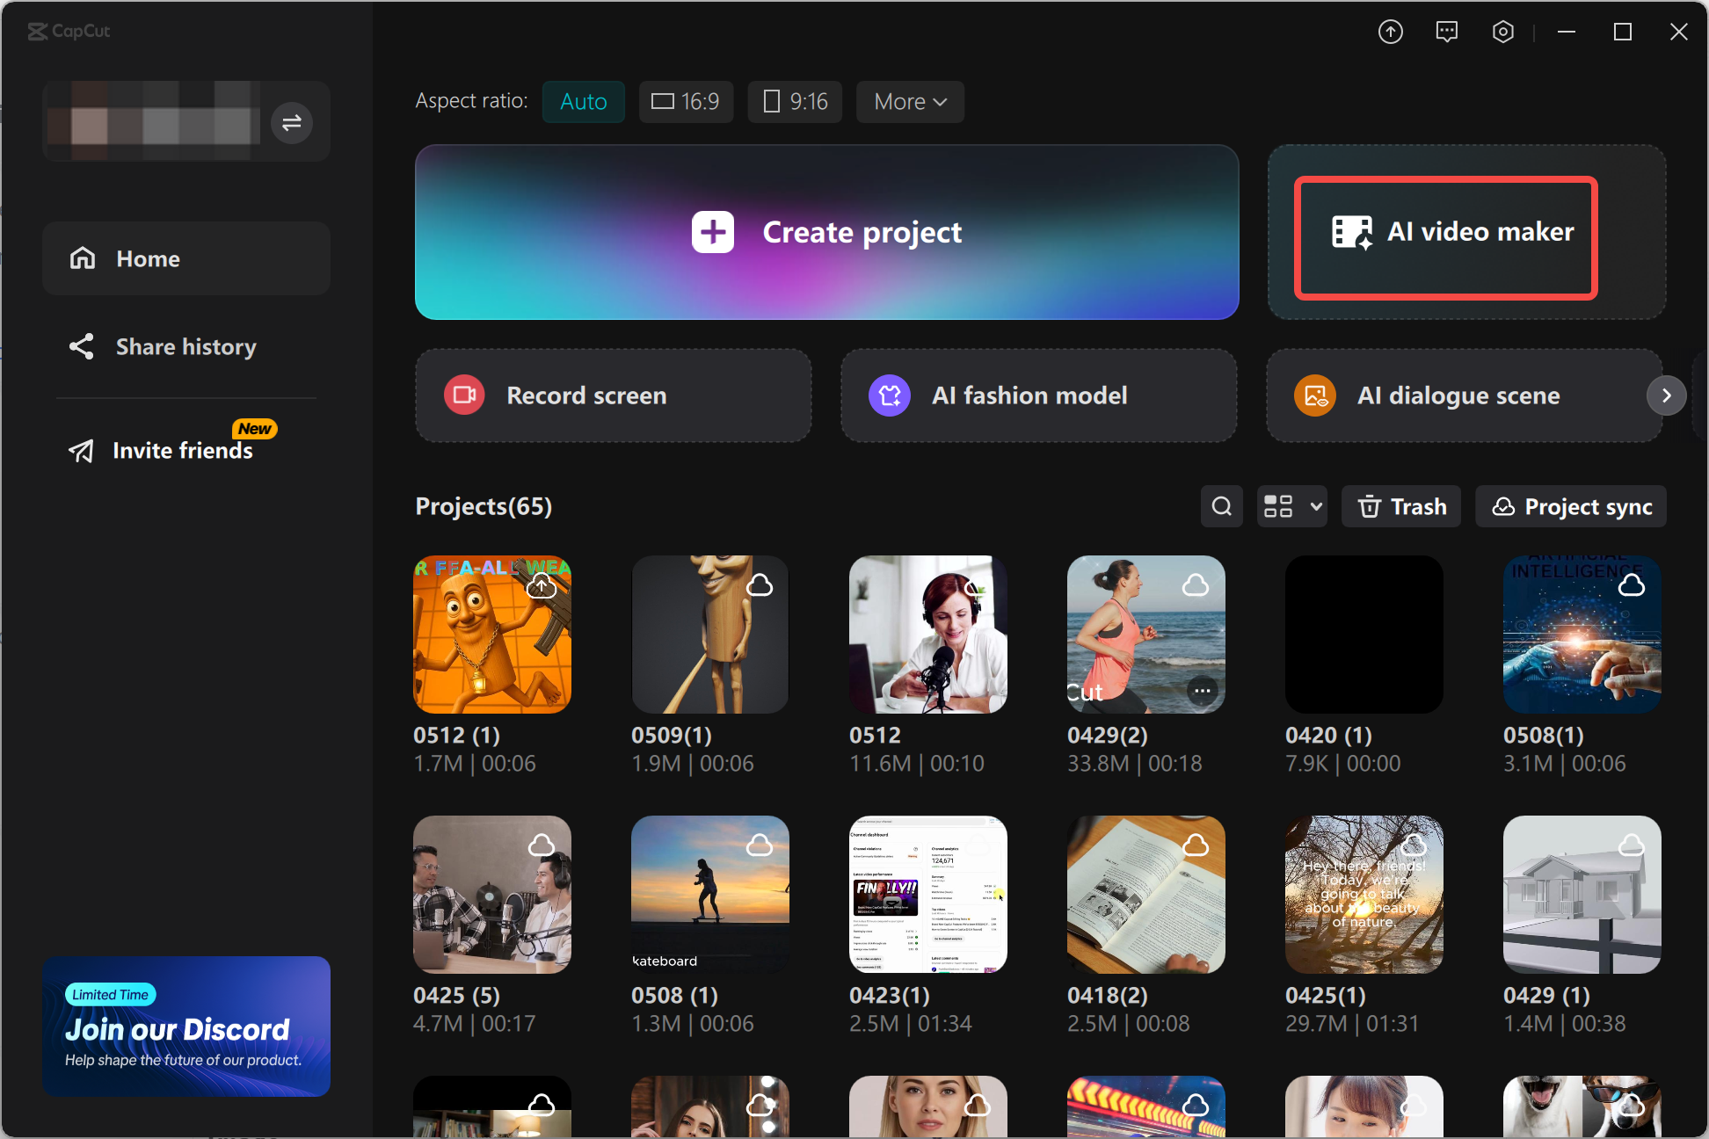Open the grid view layout dropdown
The image size is (1709, 1139).
(1291, 506)
